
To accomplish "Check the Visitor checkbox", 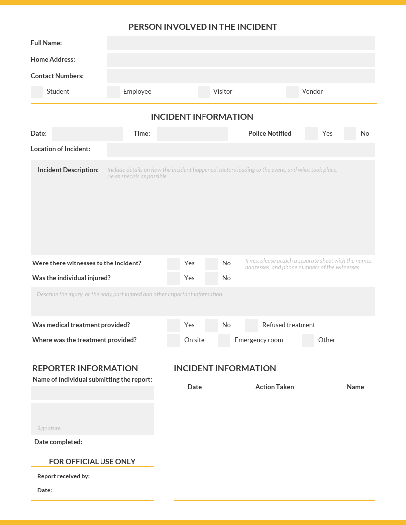I will pyautogui.click(x=203, y=91).
